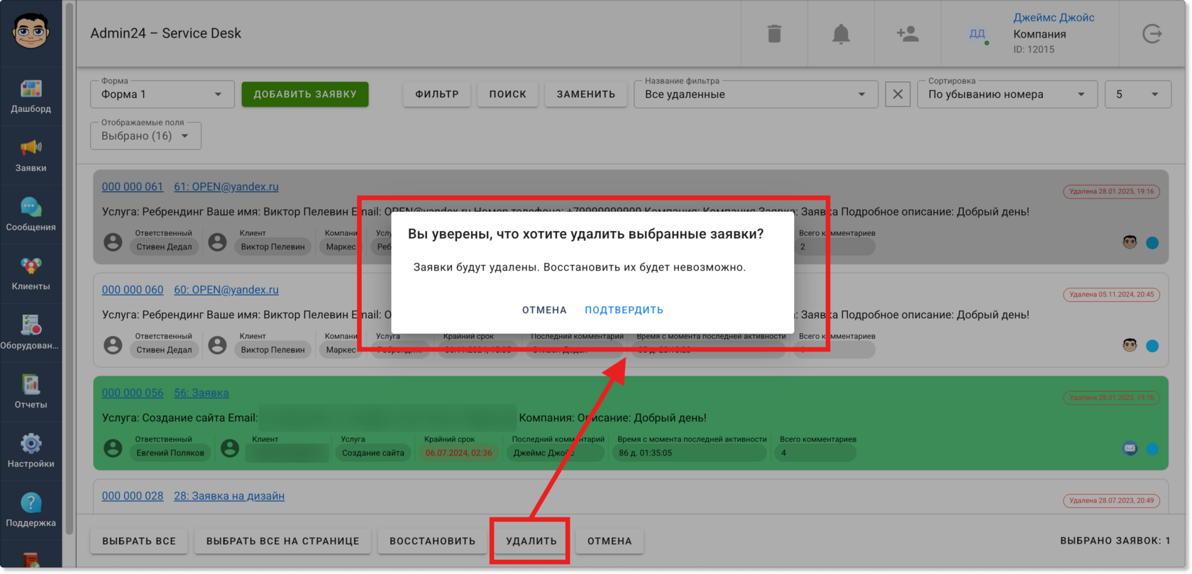Go to Клиенты sidebar section

tap(31, 274)
